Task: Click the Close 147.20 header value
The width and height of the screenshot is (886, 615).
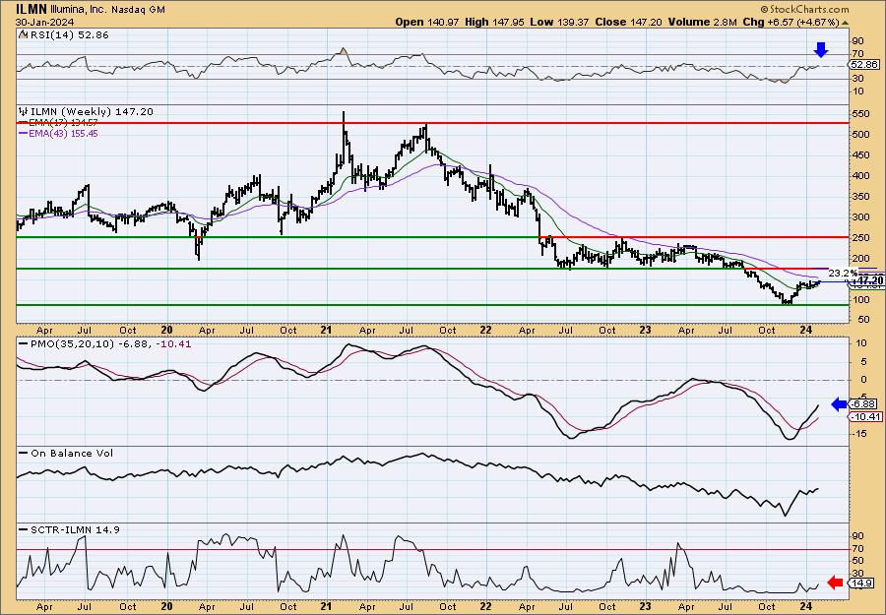Action: (x=629, y=22)
